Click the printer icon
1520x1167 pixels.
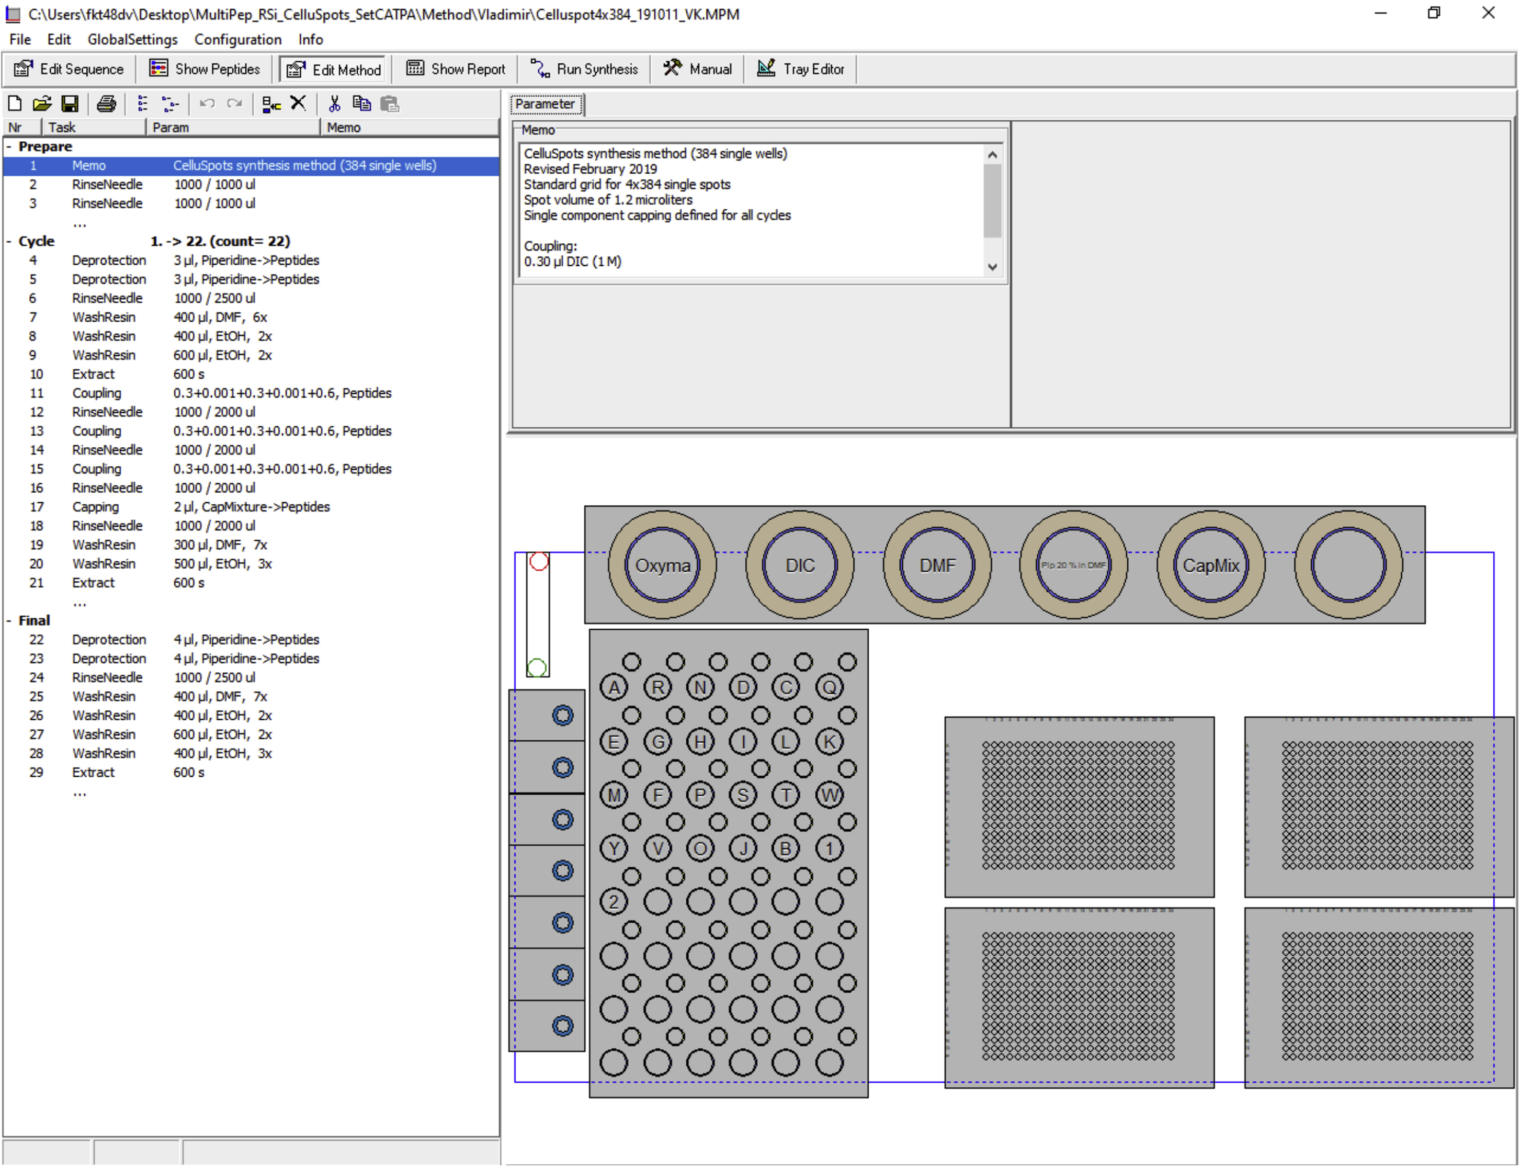click(106, 104)
